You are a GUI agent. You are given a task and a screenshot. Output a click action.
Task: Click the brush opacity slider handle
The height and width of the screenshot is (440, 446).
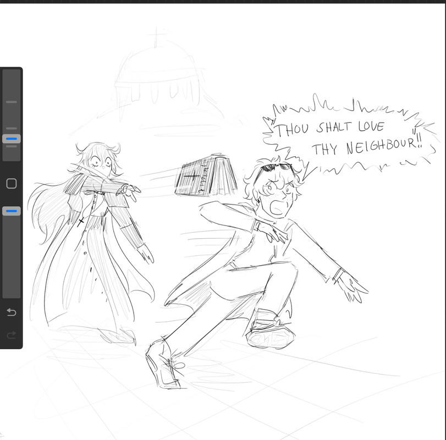[x=12, y=211]
